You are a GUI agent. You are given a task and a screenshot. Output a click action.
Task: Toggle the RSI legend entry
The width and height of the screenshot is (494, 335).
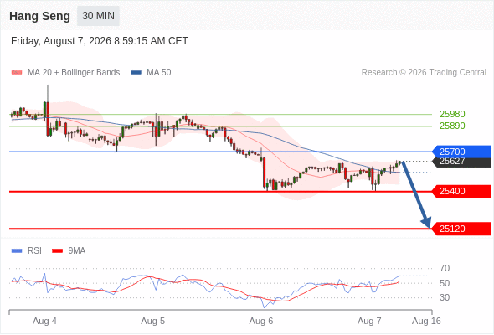click(x=27, y=251)
